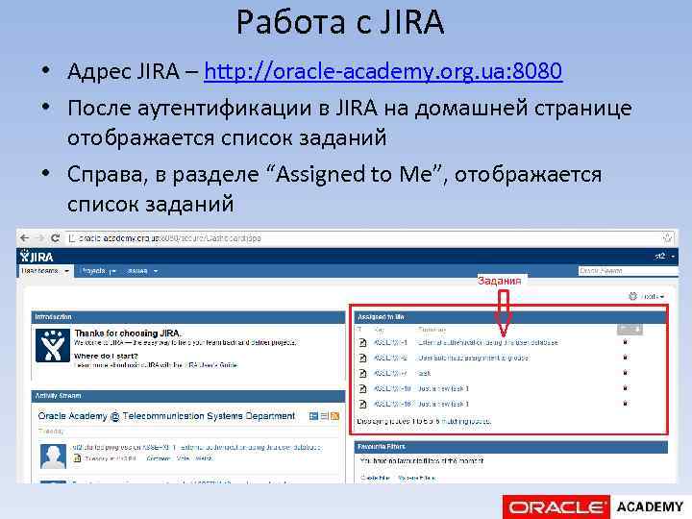
Task: Click the st2 user avatar in Activity Stream
Action: click(53, 457)
